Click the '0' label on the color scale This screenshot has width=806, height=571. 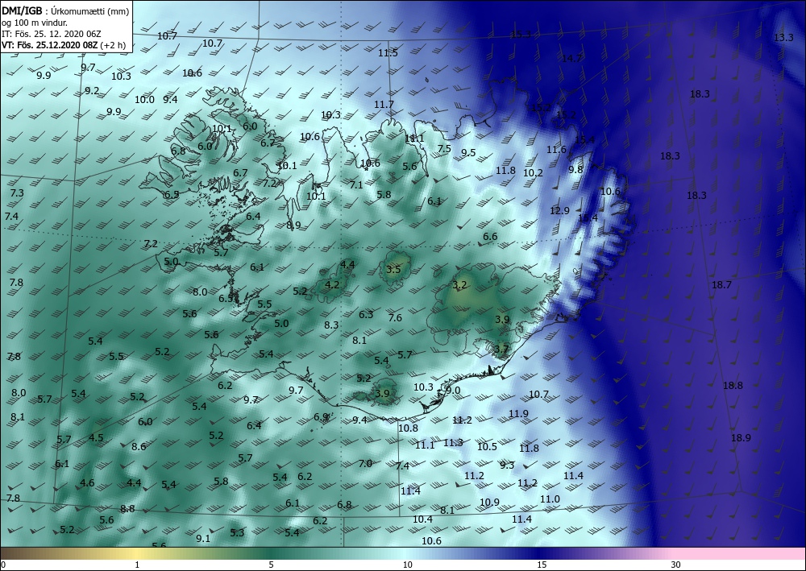click(x=3, y=565)
